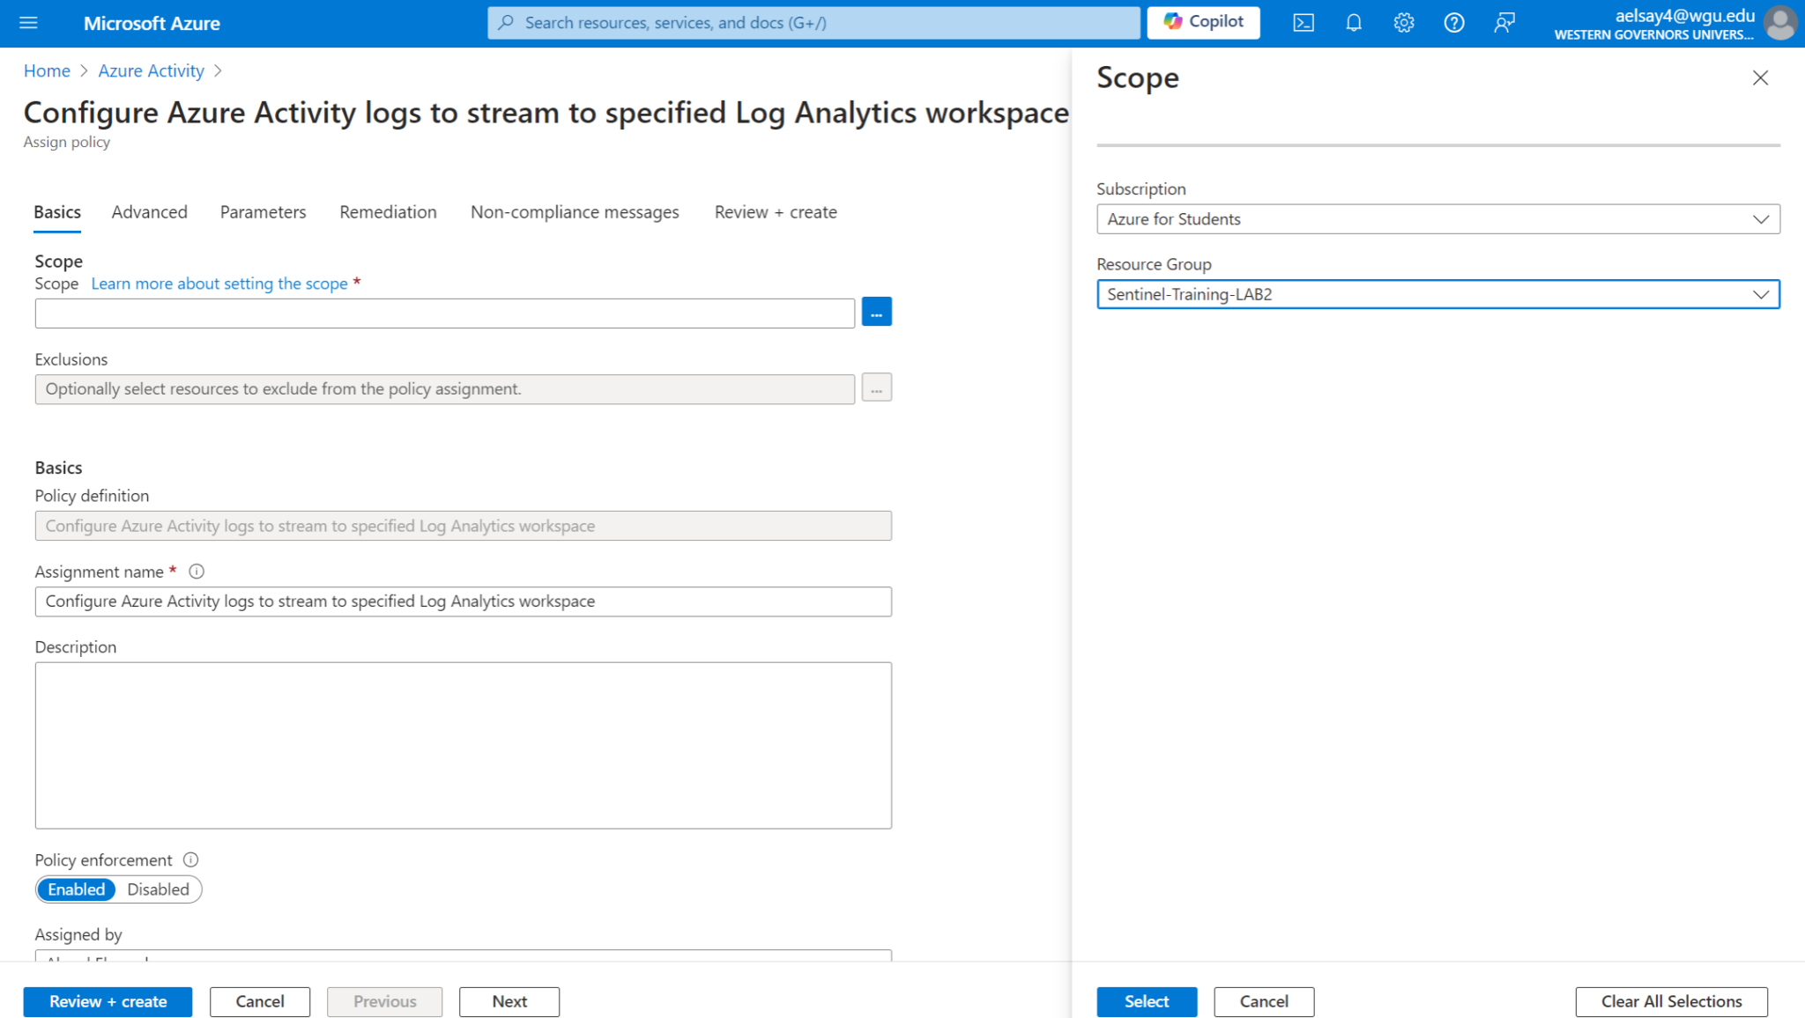Open the account avatar menu

pos(1780,24)
